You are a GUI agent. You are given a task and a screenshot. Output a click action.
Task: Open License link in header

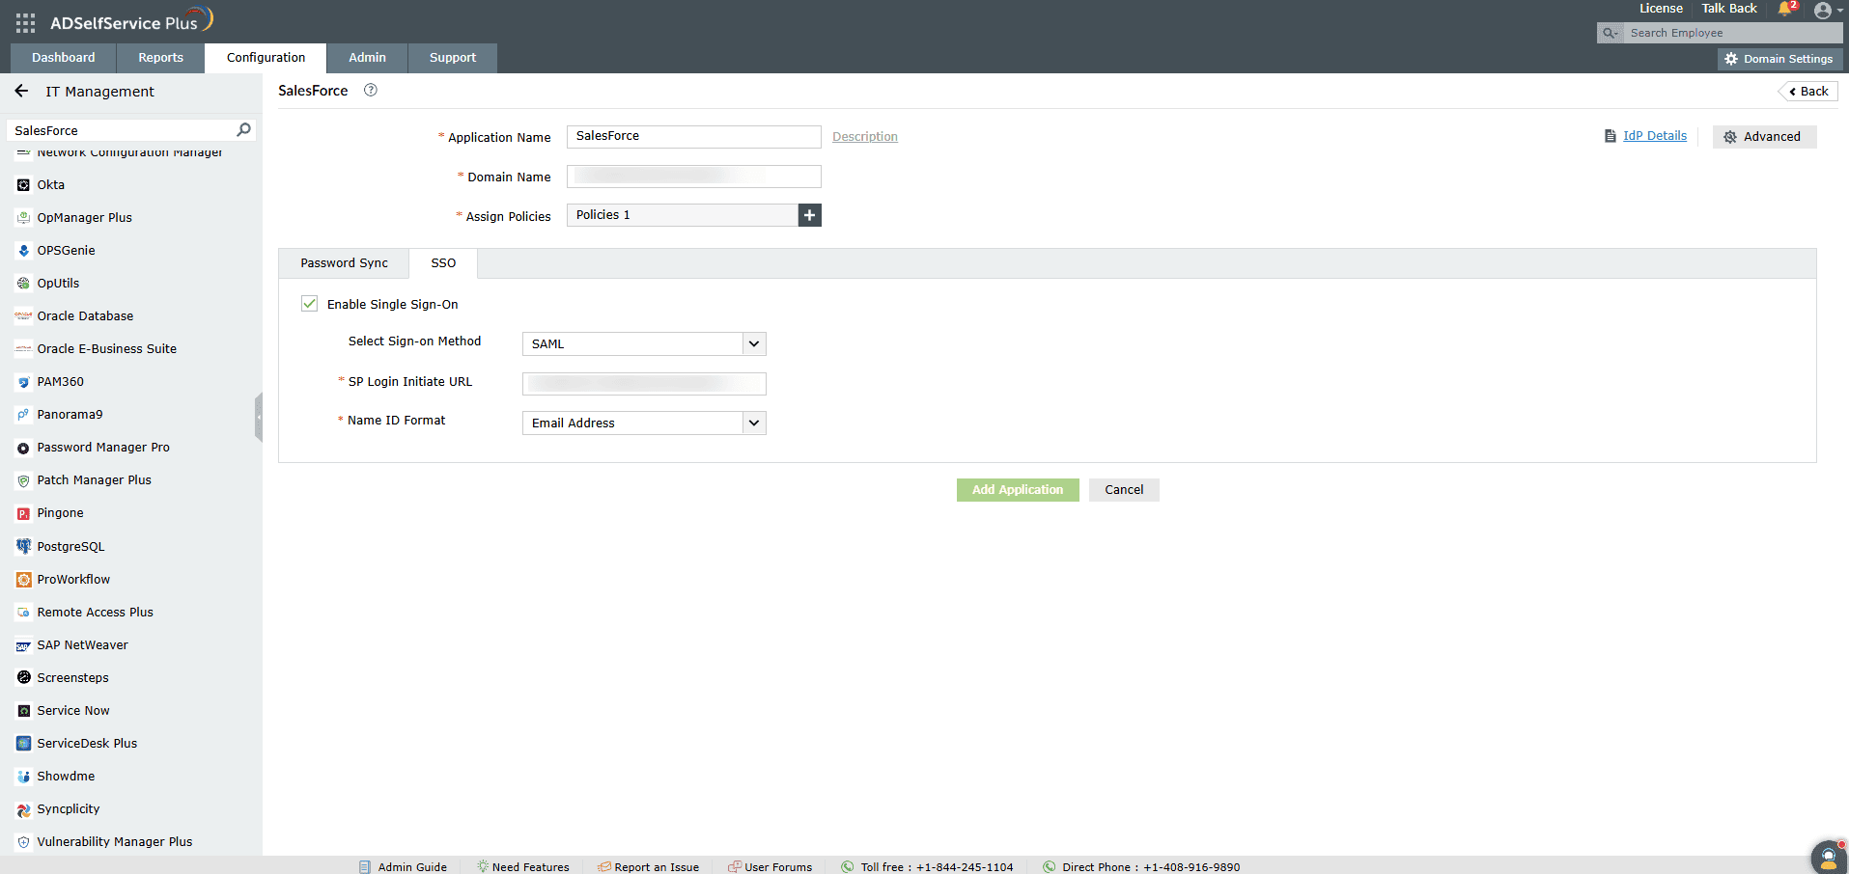pyautogui.click(x=1661, y=9)
